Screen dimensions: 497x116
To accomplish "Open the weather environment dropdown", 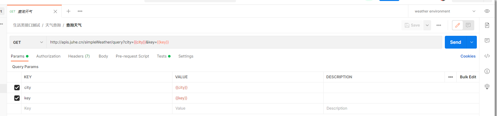I will click(x=445, y=11).
